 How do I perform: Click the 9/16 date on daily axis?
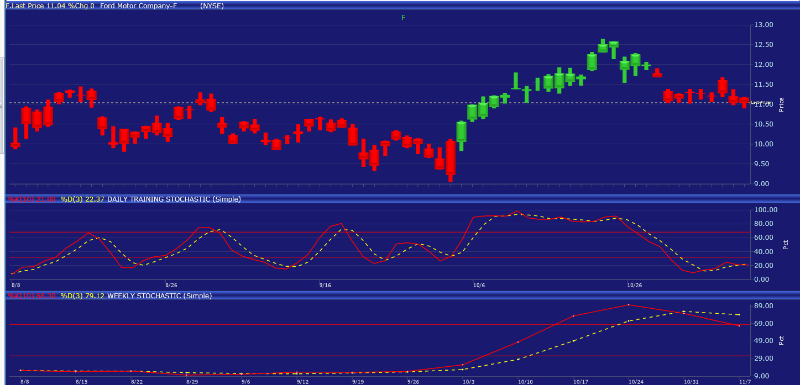pyautogui.click(x=325, y=286)
